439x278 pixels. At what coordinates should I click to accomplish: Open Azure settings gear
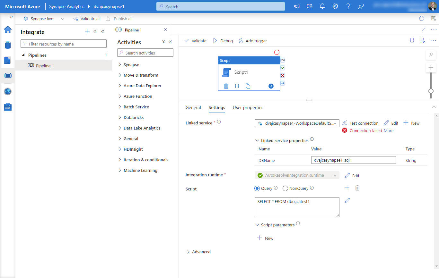tap(335, 6)
